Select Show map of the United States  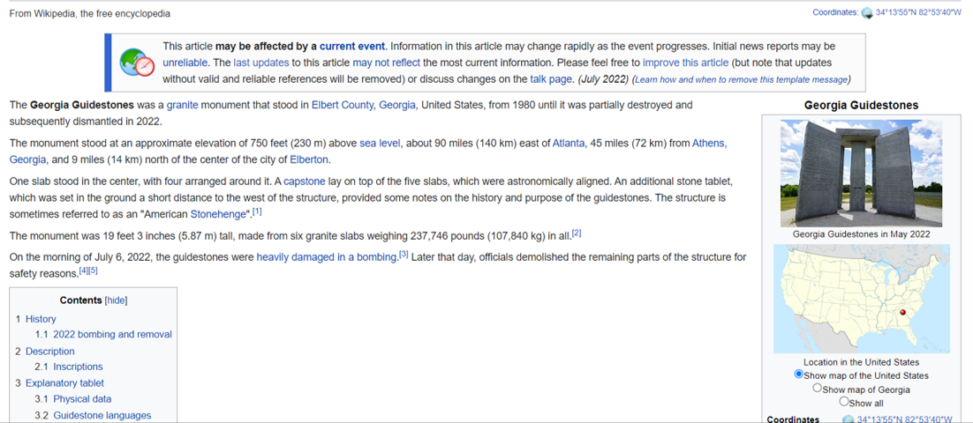pos(799,374)
